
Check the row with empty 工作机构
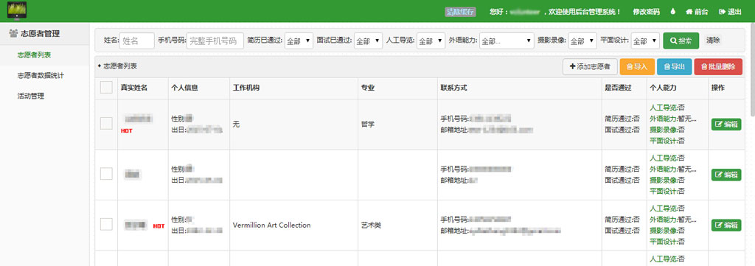click(x=106, y=174)
